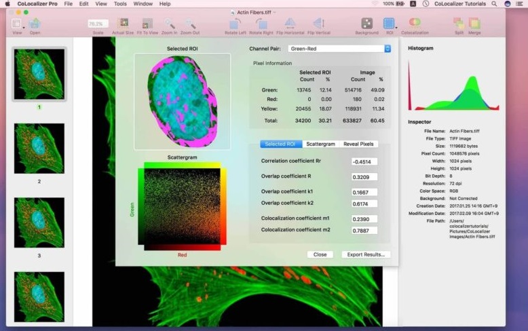Click the Merge channels icon

click(474, 24)
